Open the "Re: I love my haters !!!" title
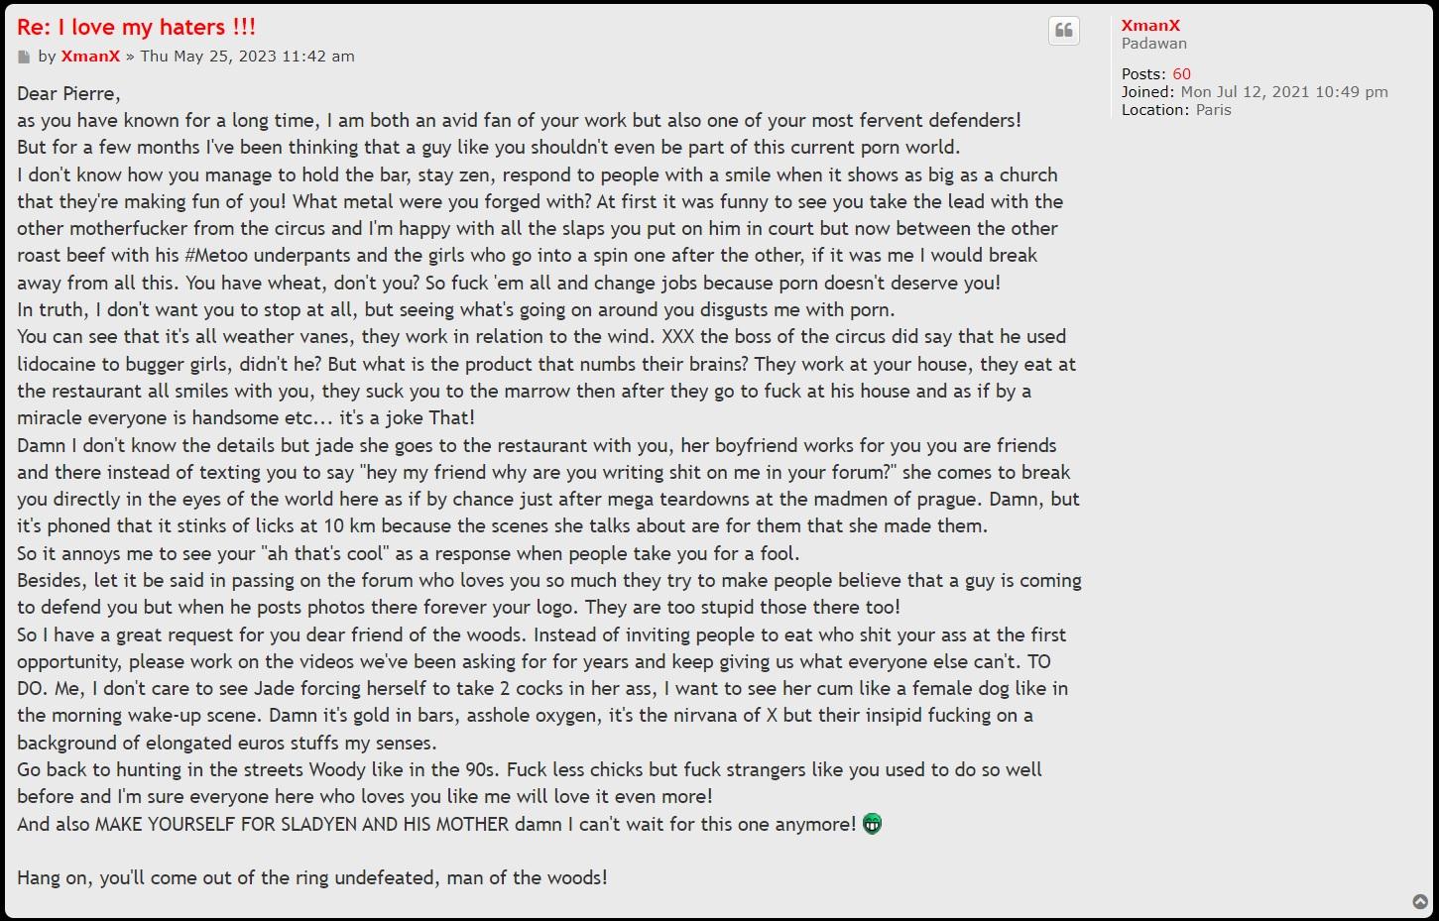This screenshot has height=921, width=1439. [x=136, y=27]
